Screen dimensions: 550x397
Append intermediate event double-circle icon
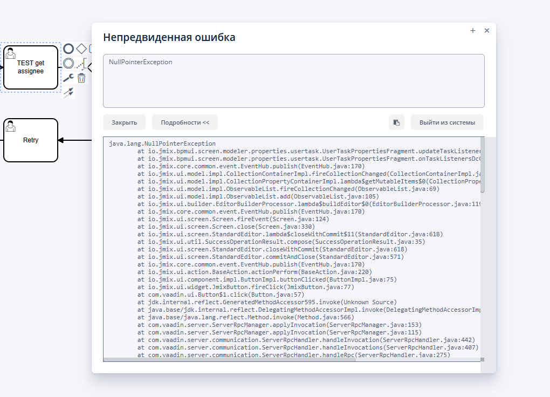pyautogui.click(x=68, y=63)
